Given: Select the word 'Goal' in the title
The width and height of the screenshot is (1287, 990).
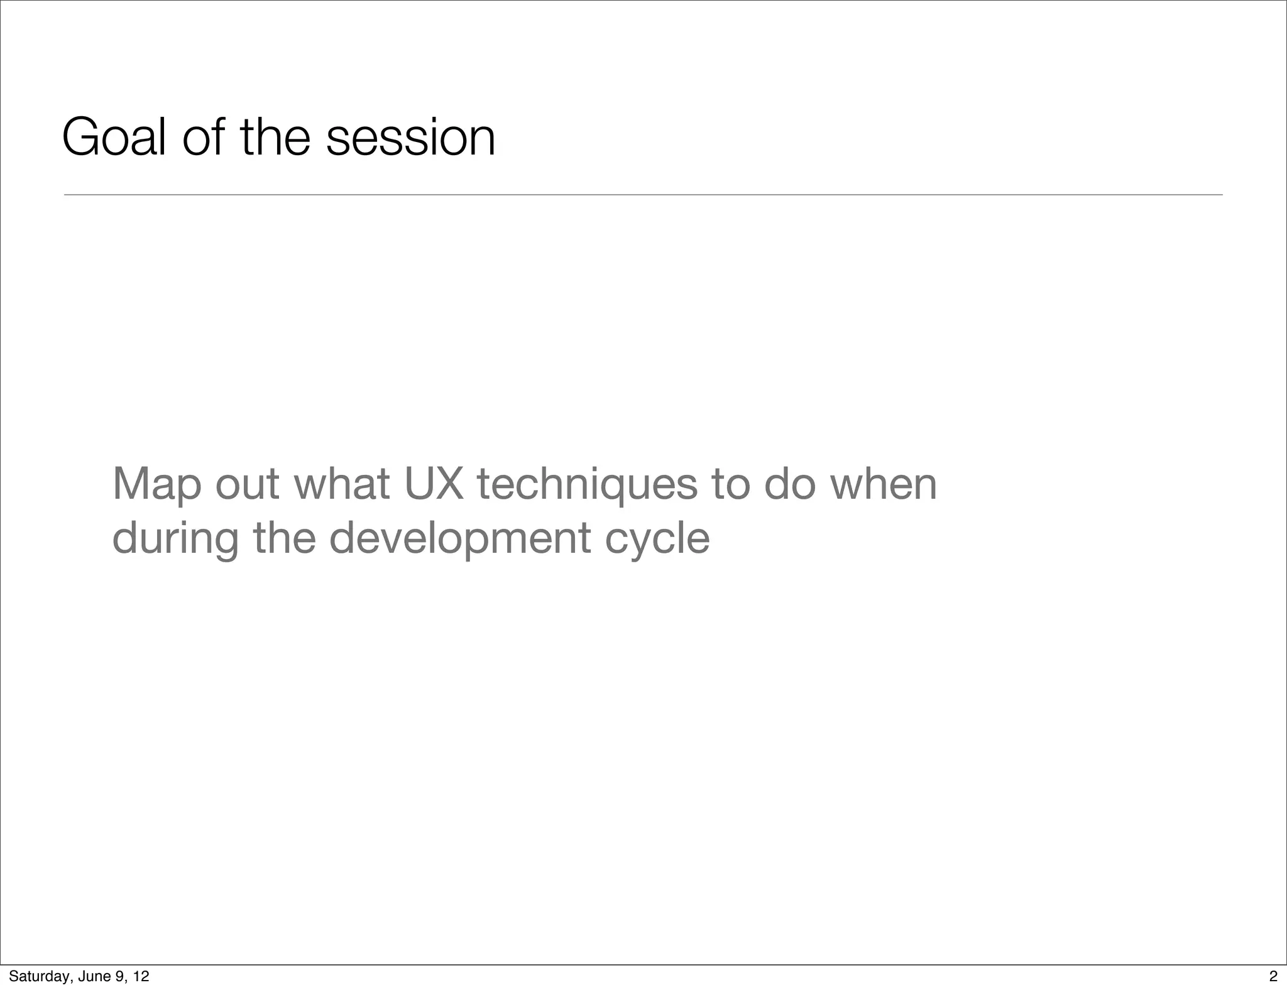Looking at the screenshot, I should 114,137.
